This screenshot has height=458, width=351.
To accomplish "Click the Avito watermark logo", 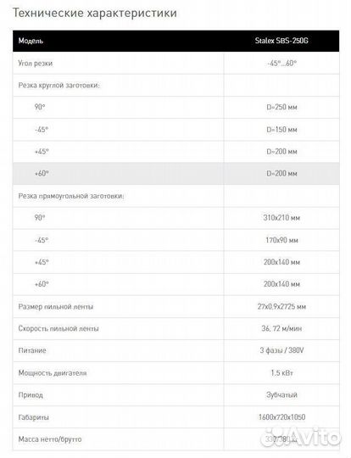I will tap(301, 438).
